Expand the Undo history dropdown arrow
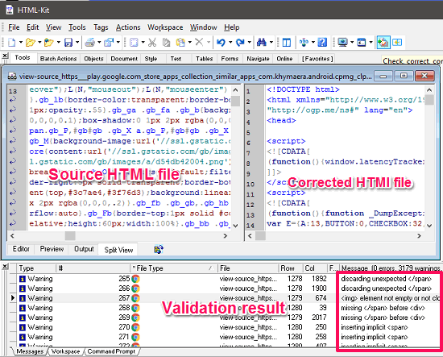 (230, 43)
